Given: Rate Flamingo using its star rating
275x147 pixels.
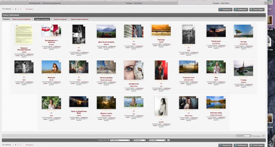Looking at the screenshot, I should [x=161, y=37].
